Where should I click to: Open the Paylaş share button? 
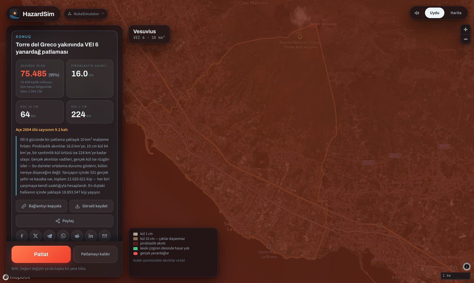65,221
